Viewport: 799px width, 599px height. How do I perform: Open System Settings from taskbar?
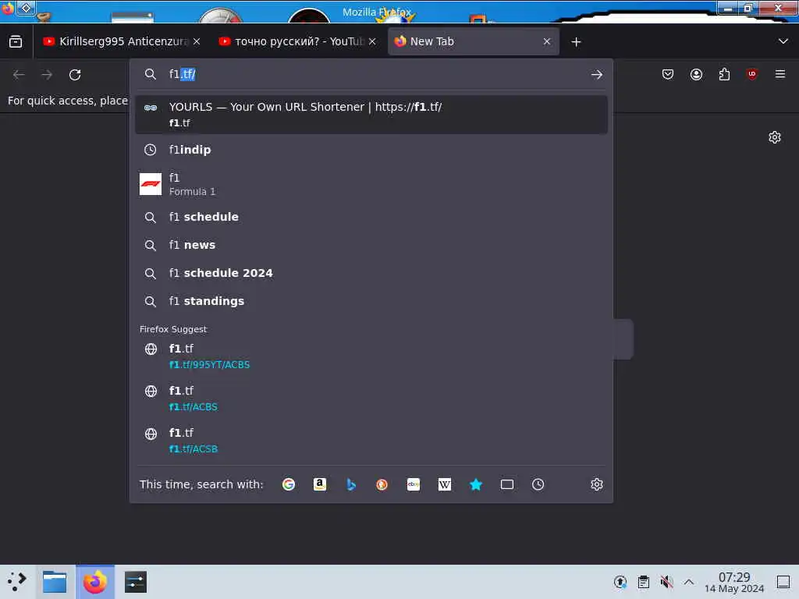(x=136, y=582)
